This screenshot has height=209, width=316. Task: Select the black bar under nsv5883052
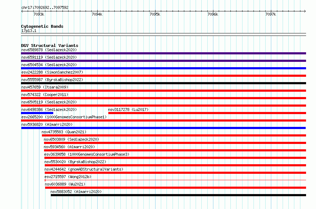point(178,195)
